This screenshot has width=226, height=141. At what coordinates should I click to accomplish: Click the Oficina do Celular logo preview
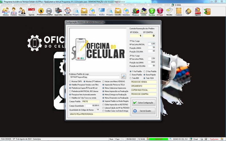click(x=98, y=50)
